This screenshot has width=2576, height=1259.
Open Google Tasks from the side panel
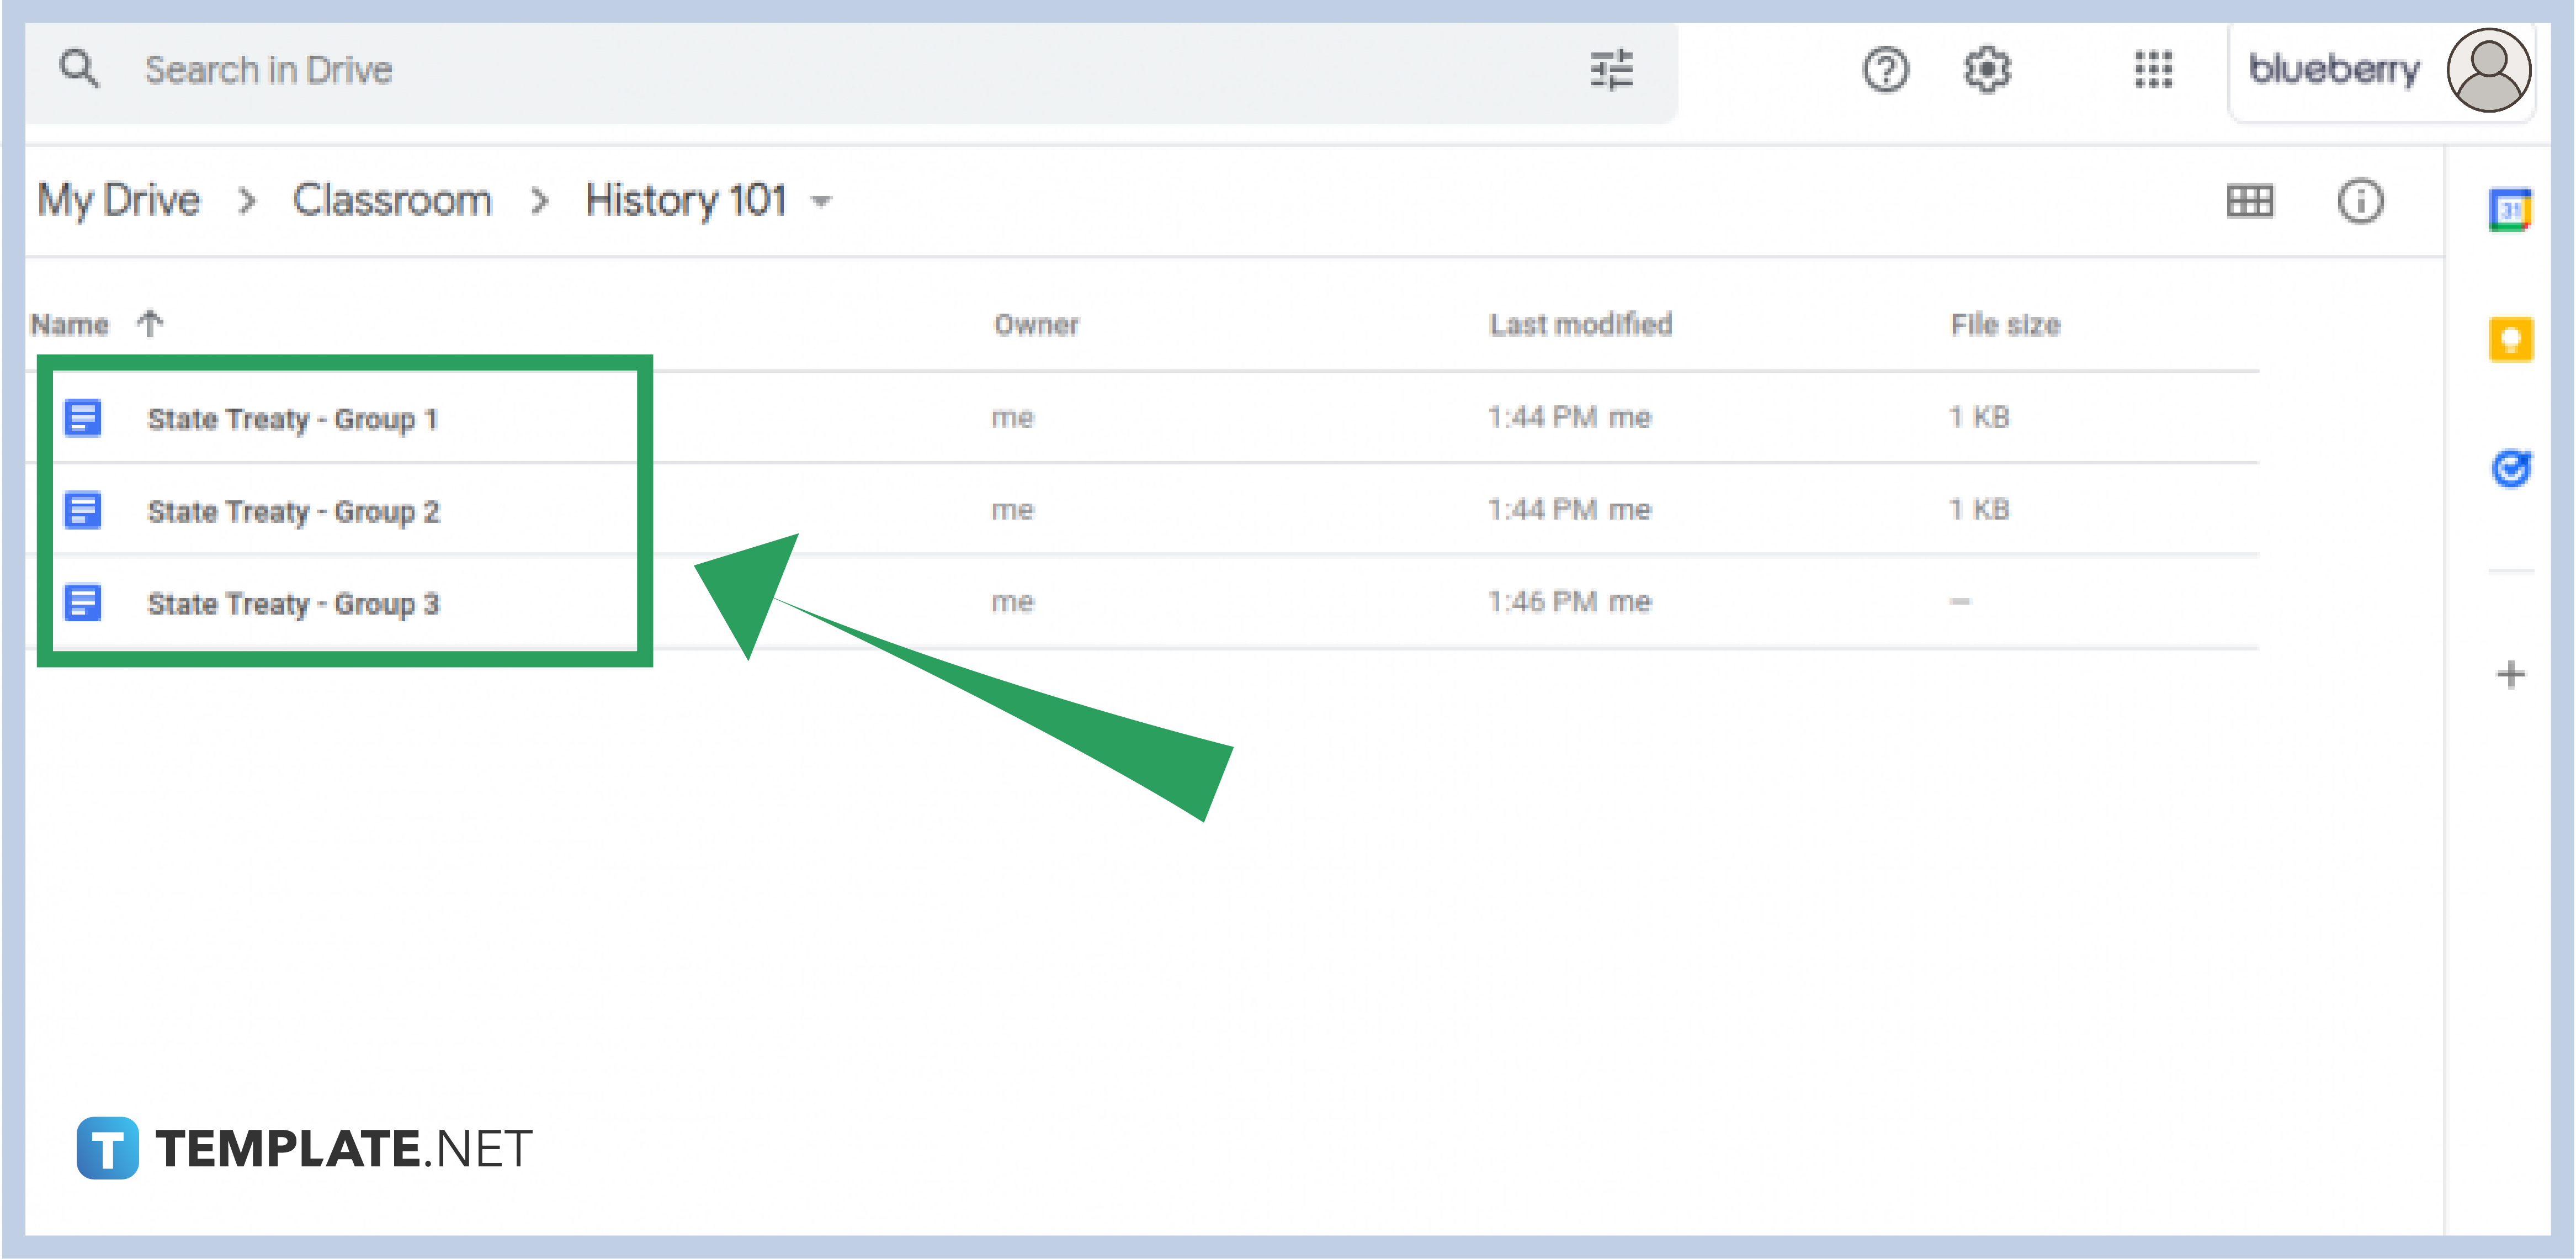click(2511, 468)
